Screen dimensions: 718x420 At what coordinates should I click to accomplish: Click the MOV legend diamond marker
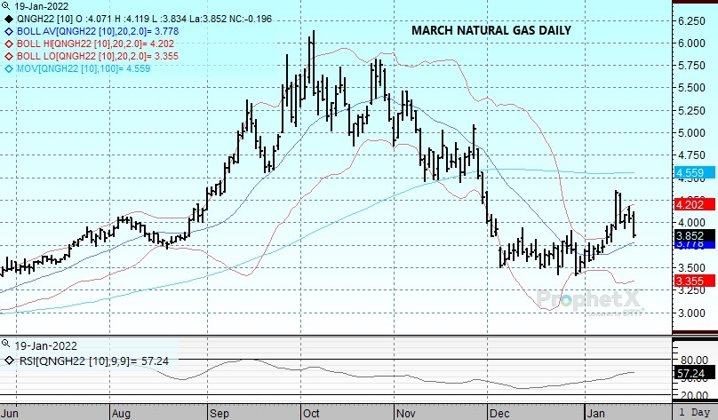pos(9,67)
